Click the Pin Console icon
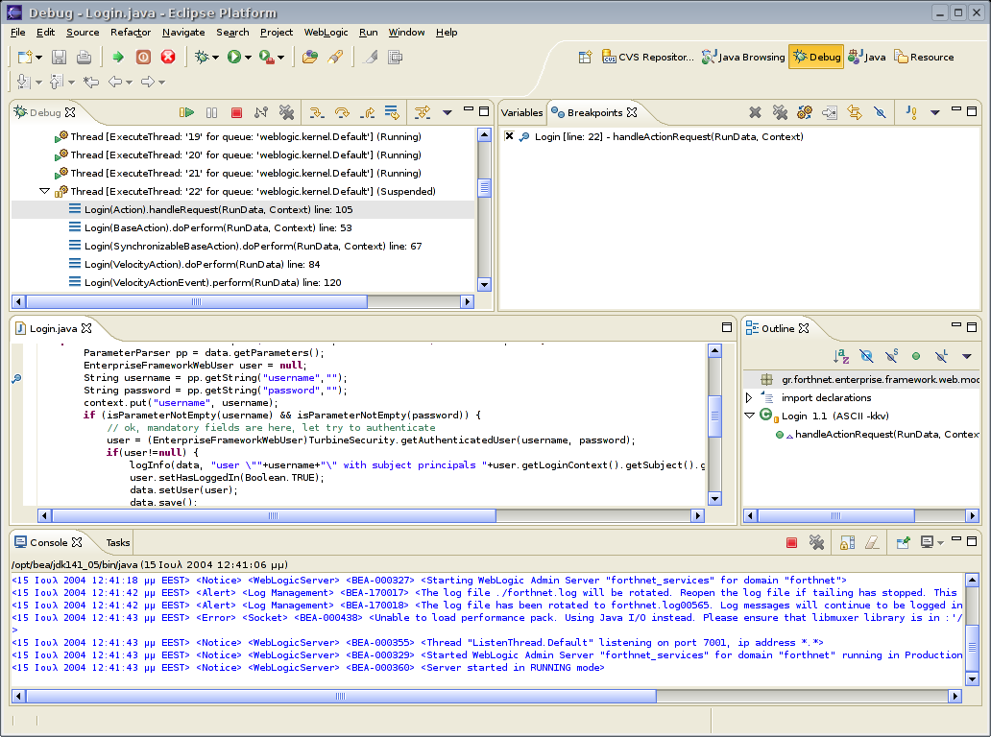The width and height of the screenshot is (991, 737). coord(903,543)
